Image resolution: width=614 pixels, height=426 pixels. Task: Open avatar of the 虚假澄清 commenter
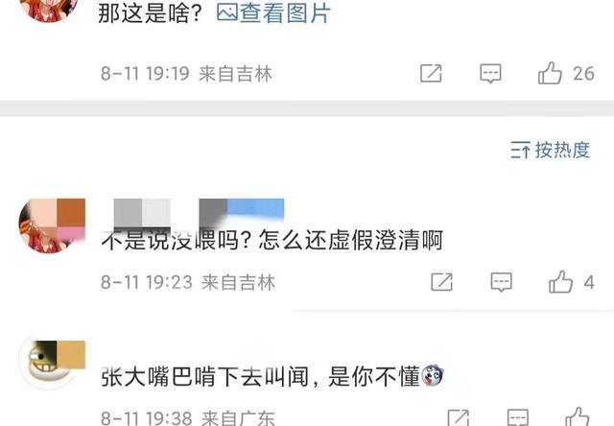(52, 225)
